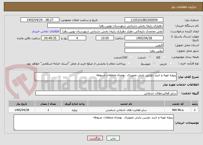Select the کالا/خدمت radio button
Image resolution: width=203 pixels, height=145 pixels.
pos(131,57)
